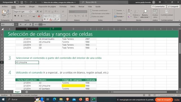The width and height of the screenshot is (181, 102).
Task: Click the Rellenar fill icon under Autosuma
Action: pyautogui.click(x=129, y=14)
